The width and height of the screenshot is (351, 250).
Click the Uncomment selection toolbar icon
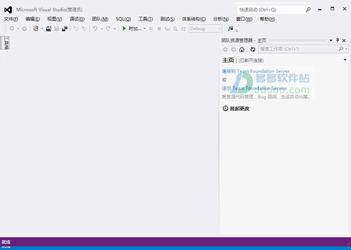pyautogui.click(x=84, y=29)
